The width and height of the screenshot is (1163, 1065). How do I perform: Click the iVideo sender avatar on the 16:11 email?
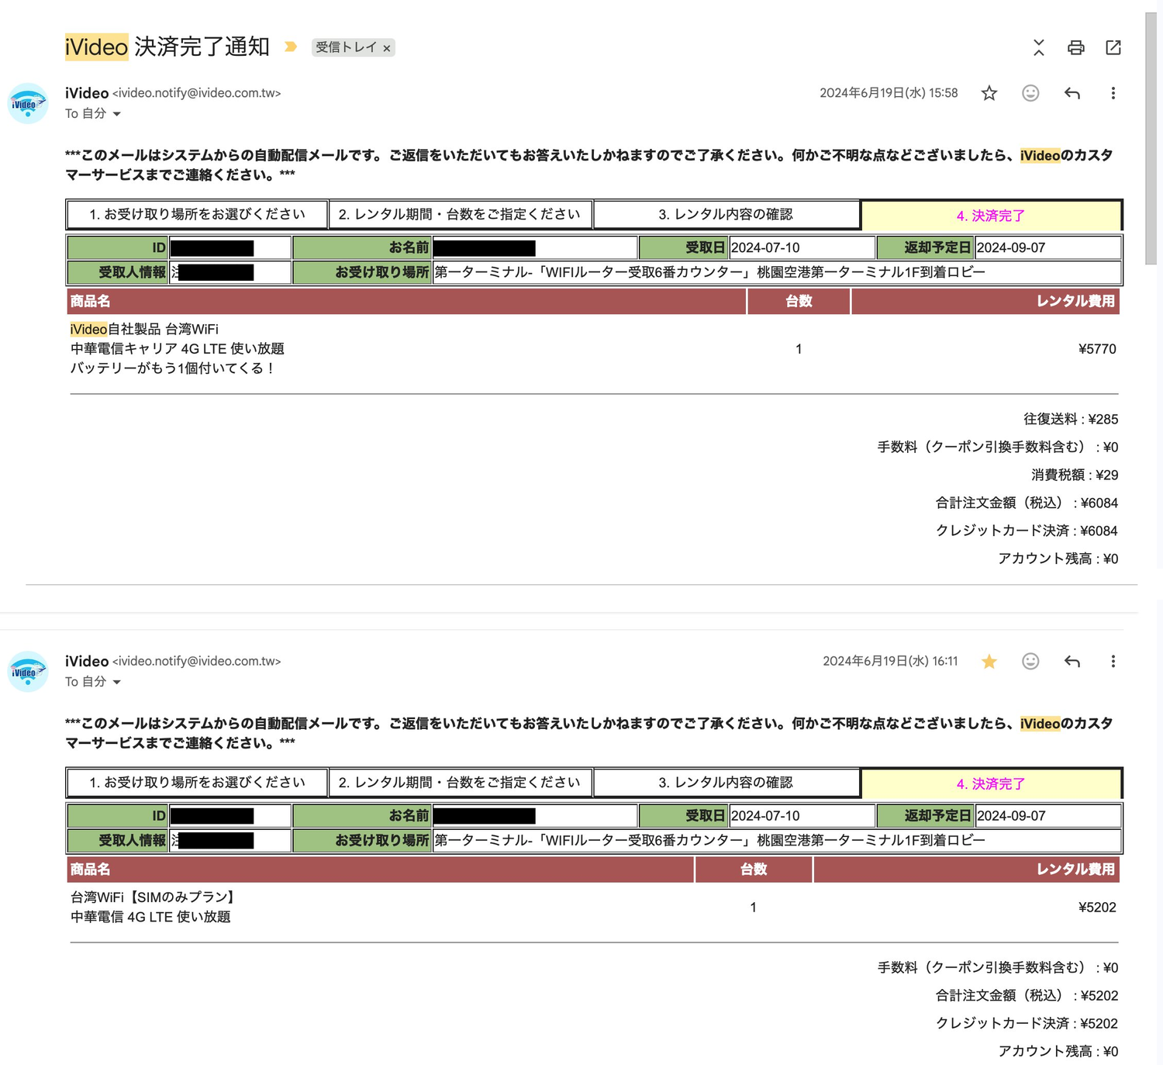point(28,671)
